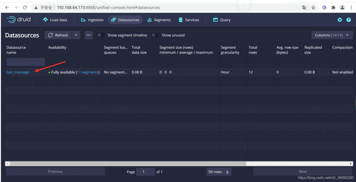Click the scrollbar left arrow

point(7,164)
